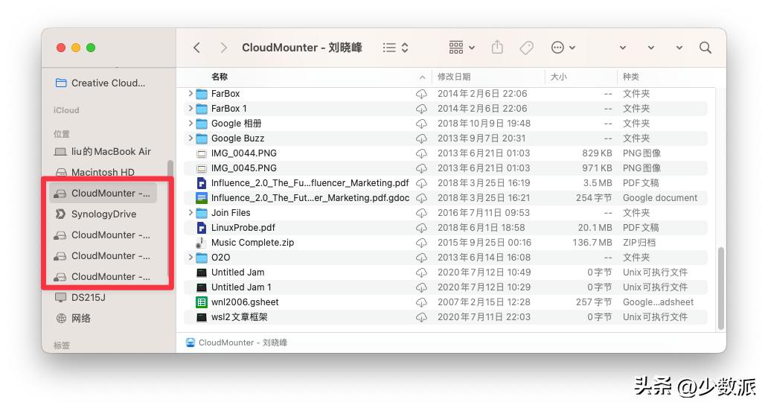Select the wsl2文章框架 file icon
Screen dimensions: 768x408
(x=202, y=317)
